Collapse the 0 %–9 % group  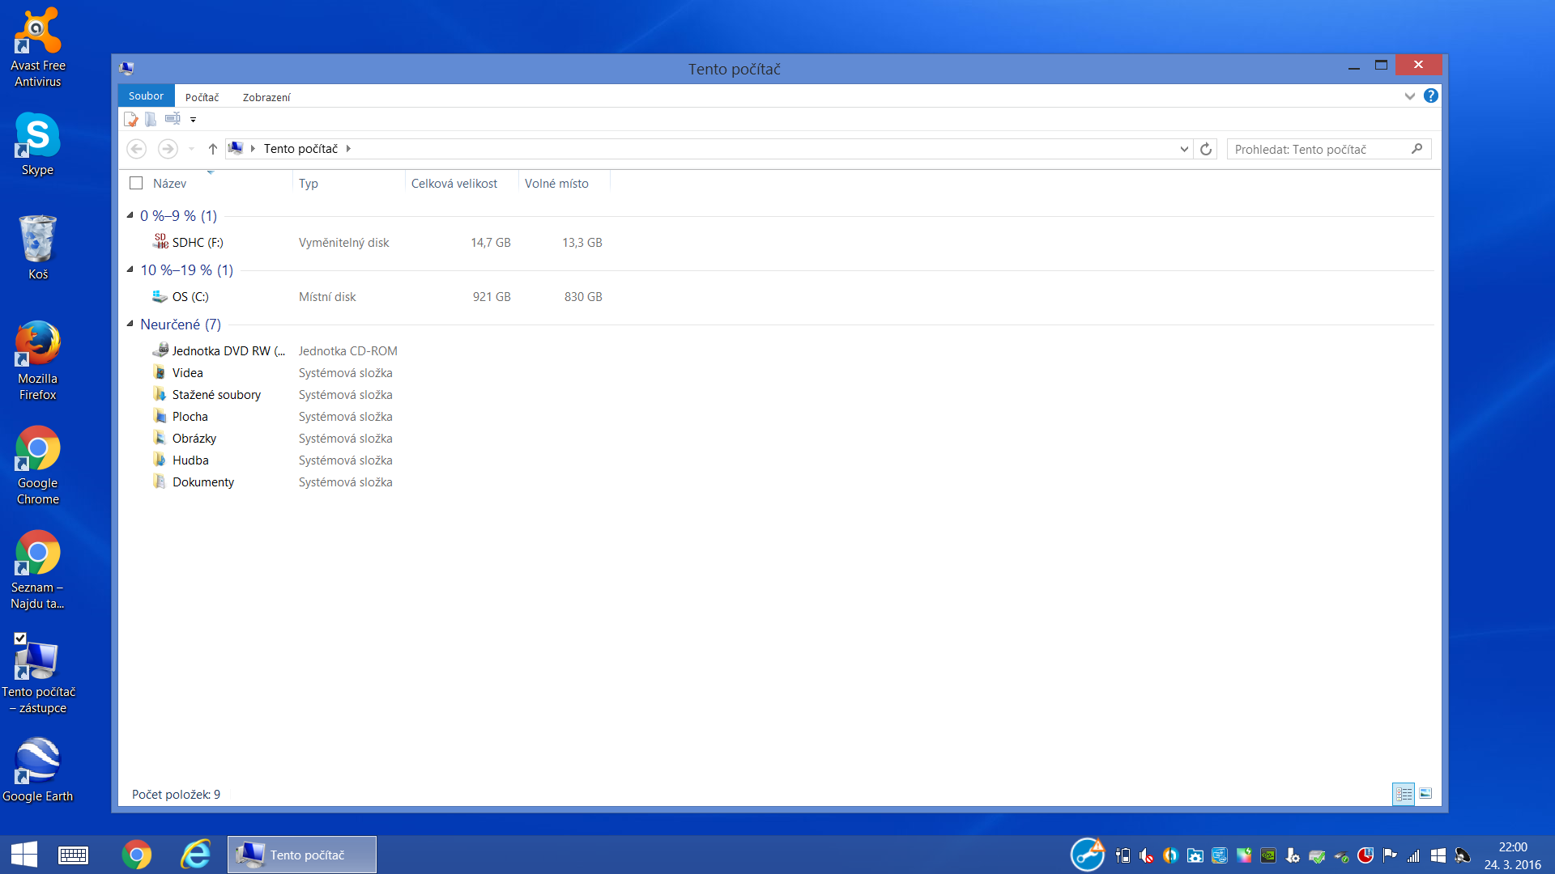coord(130,215)
